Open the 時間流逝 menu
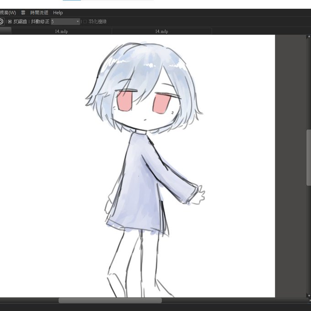Screen dimensions: 311x311 39,13
